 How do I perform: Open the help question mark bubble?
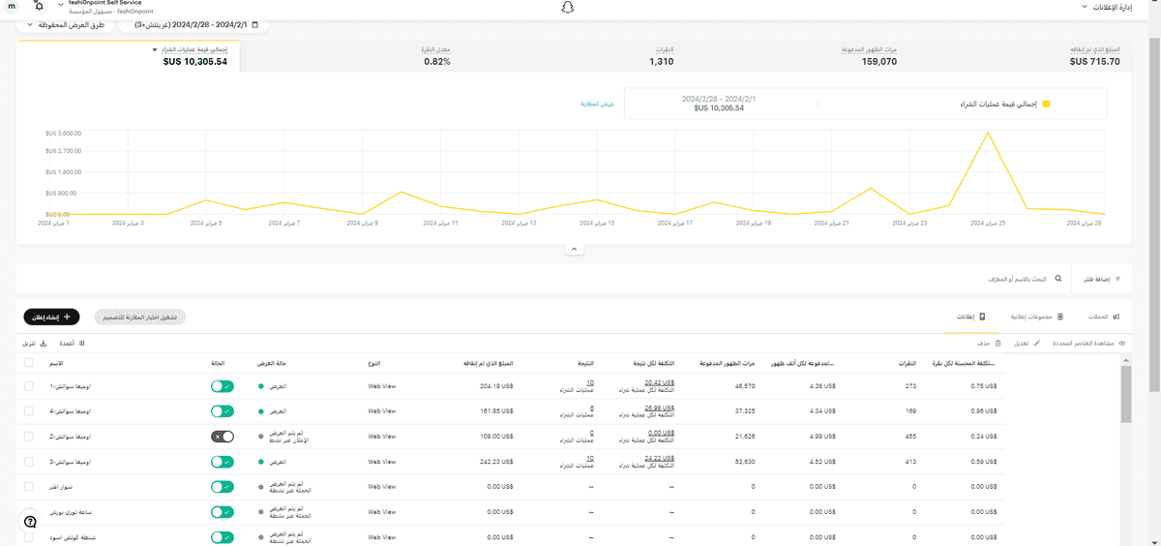click(30, 521)
